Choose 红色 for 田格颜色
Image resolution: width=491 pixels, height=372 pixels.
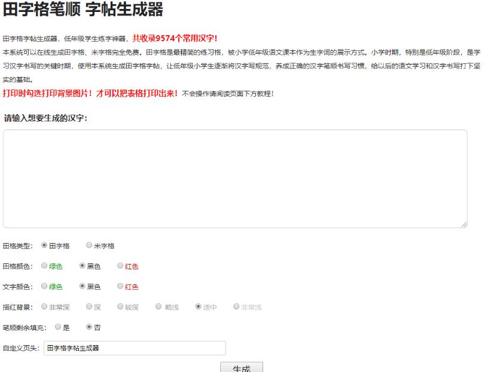point(121,266)
